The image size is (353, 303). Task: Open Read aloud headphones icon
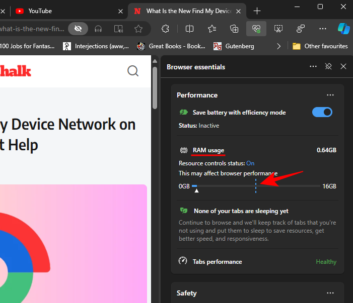click(x=98, y=29)
